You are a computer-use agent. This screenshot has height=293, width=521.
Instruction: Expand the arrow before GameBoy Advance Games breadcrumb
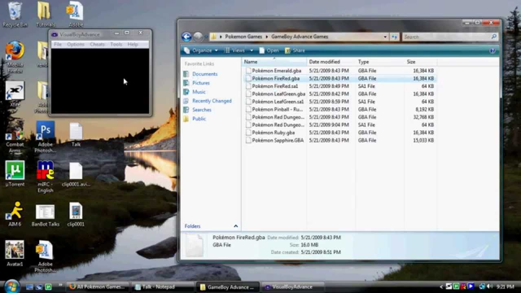tap(267, 37)
